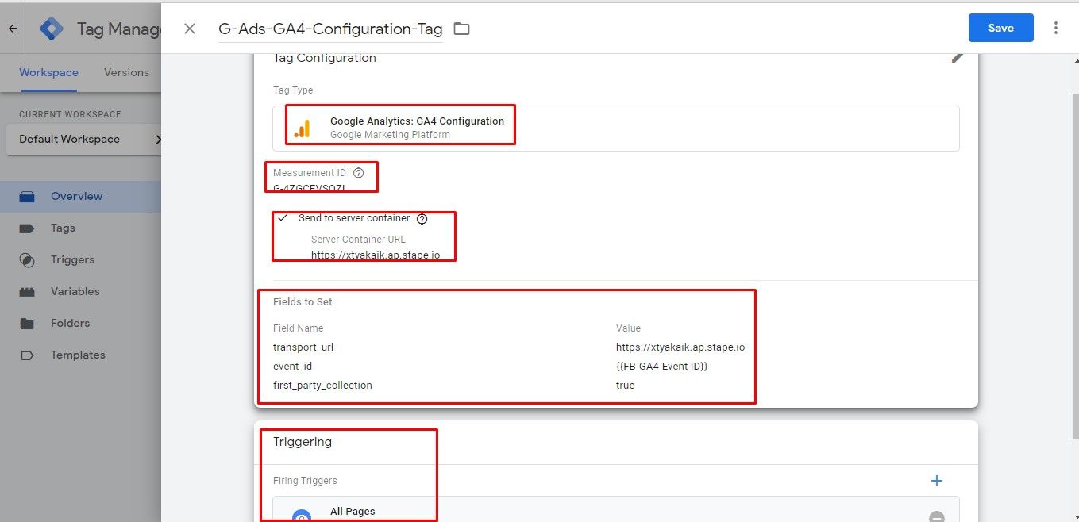Click the Tag Manager diamond logo
This screenshot has height=522, width=1079.
(52, 29)
